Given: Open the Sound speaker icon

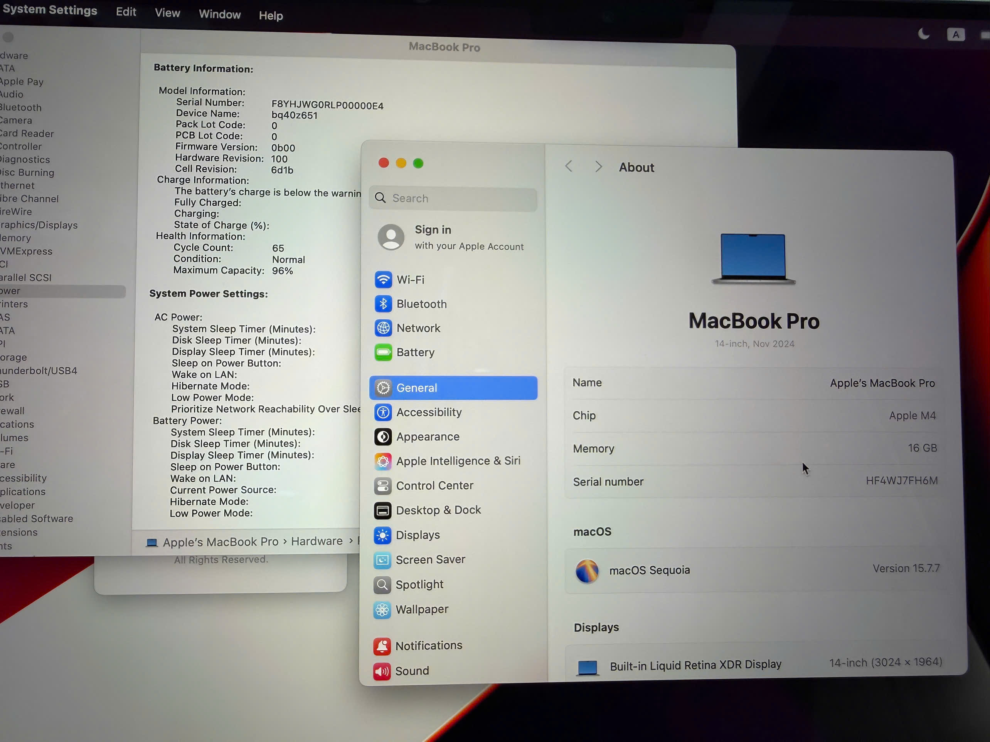Looking at the screenshot, I should click(382, 671).
